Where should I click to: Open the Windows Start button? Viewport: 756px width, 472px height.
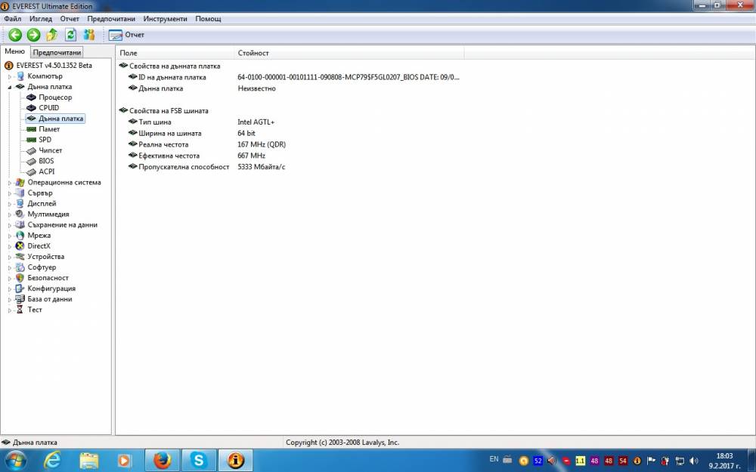click(15, 461)
